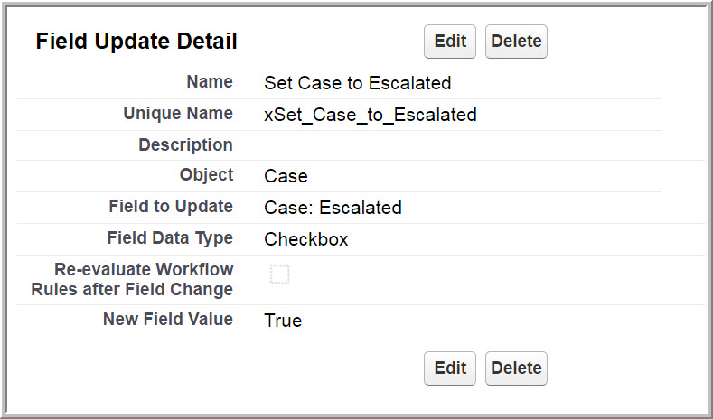Click the New Field Value 'True' text

(x=283, y=321)
